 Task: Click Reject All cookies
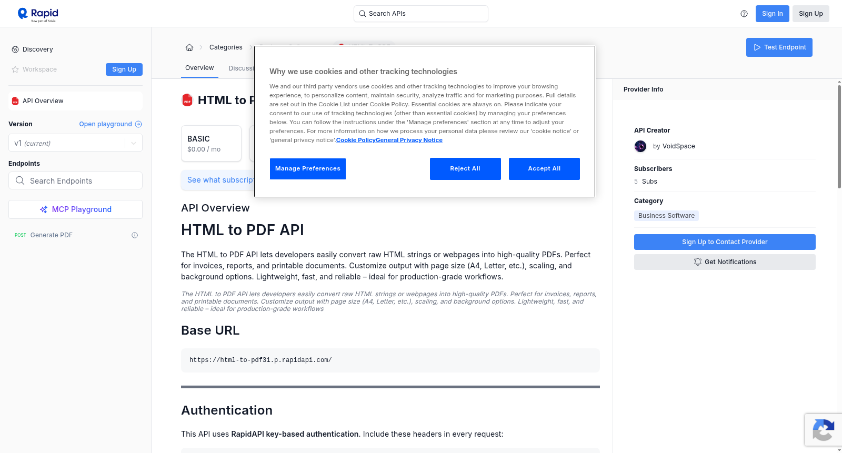[465, 169]
